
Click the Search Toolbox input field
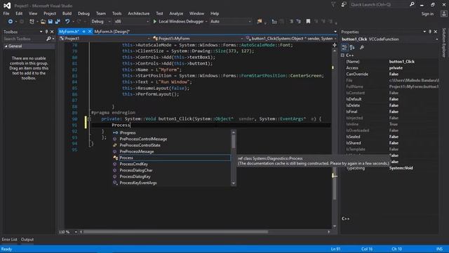tap(25, 39)
